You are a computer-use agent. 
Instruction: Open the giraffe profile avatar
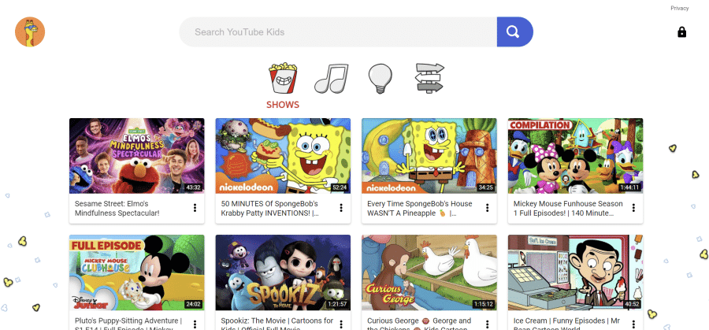coord(30,32)
